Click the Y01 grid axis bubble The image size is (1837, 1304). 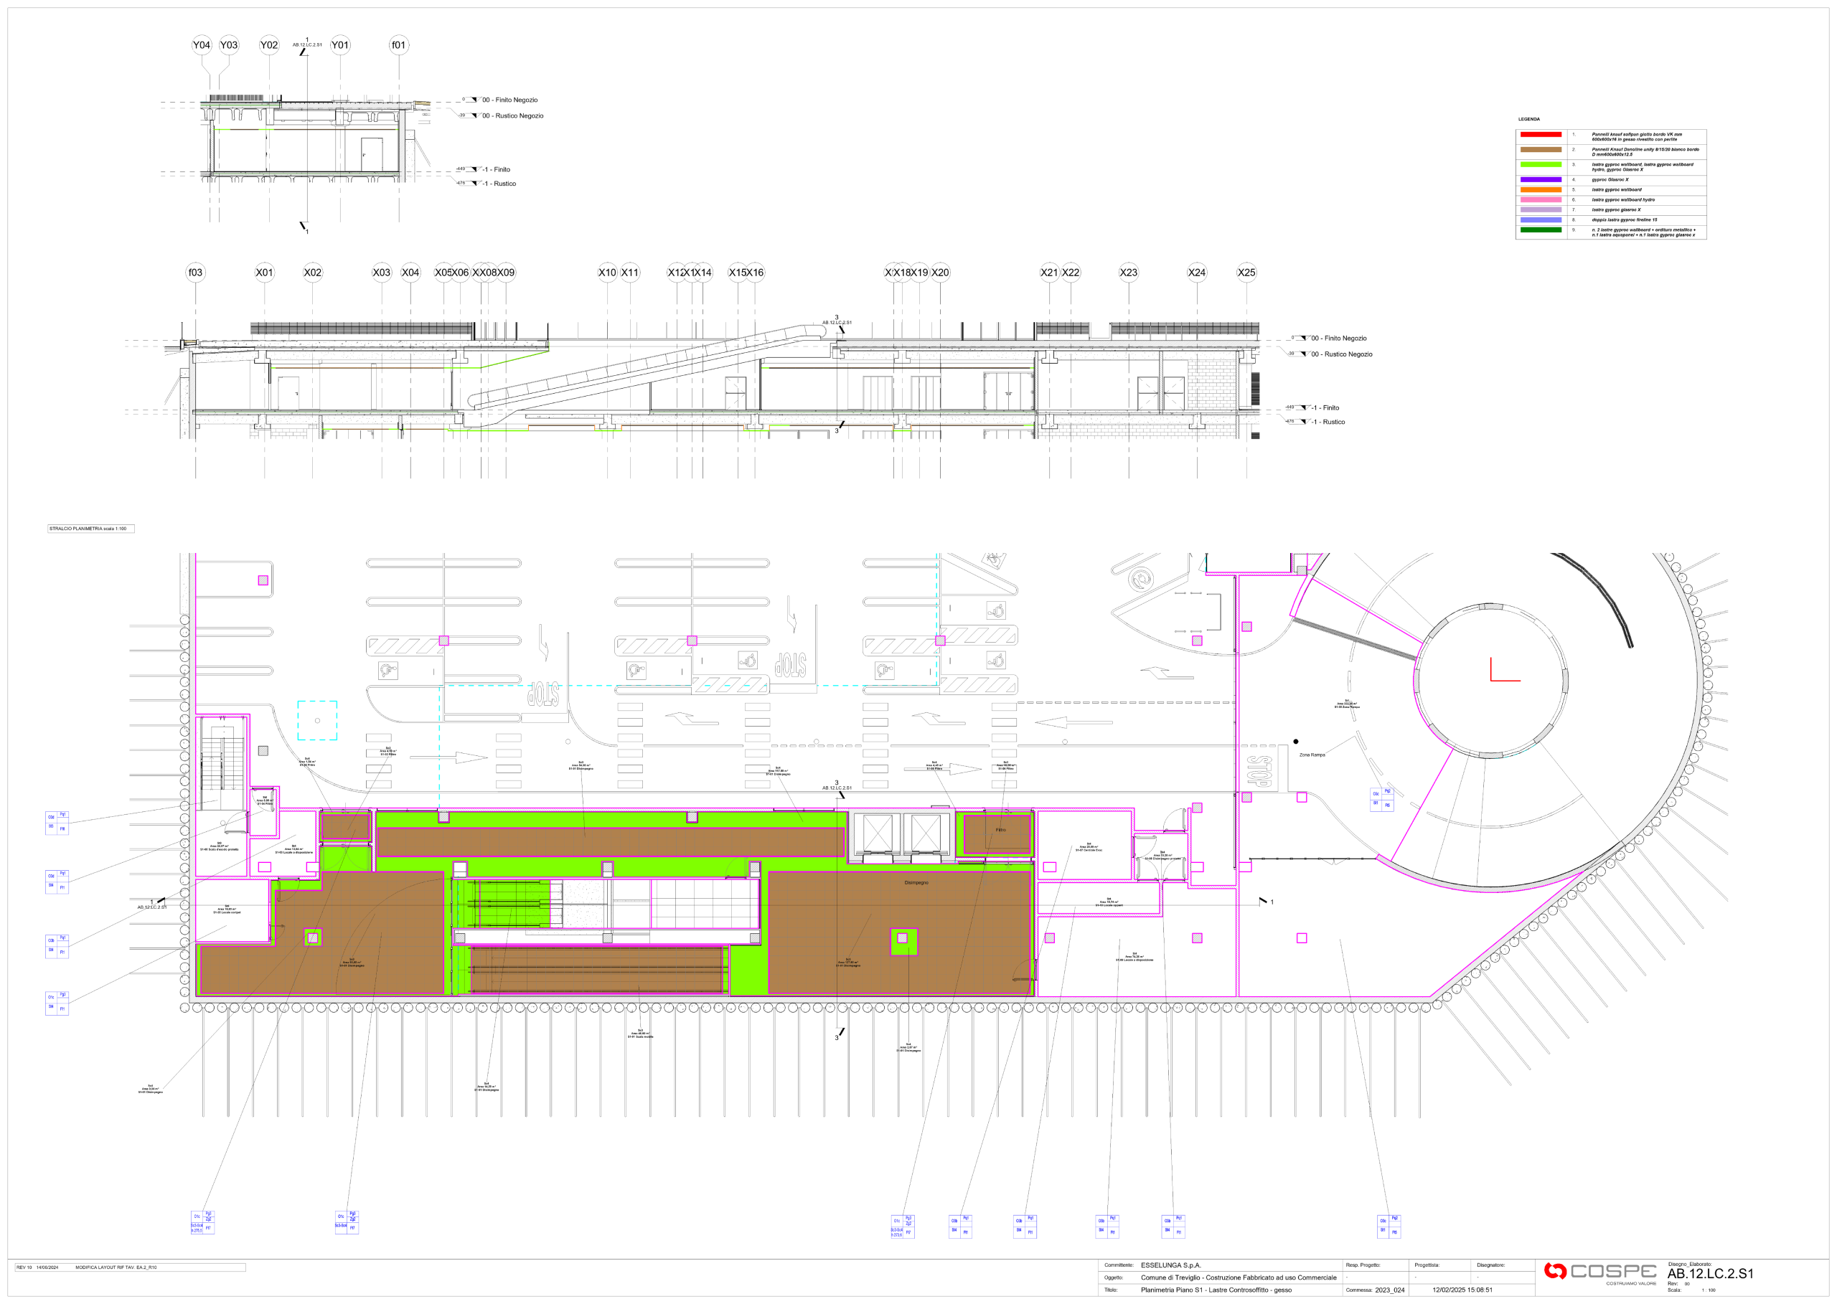341,45
